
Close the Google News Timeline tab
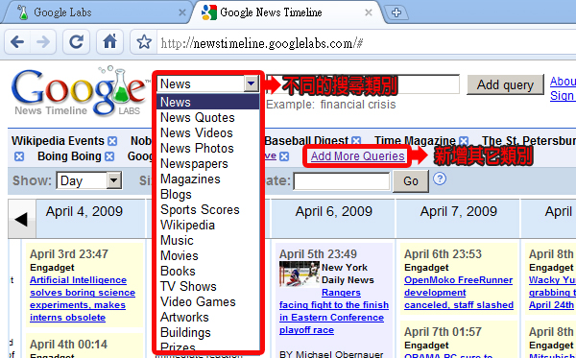(369, 12)
